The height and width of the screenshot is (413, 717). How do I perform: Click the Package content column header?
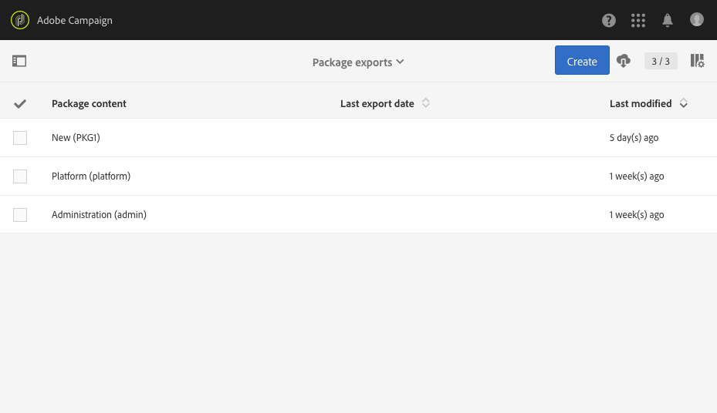point(89,103)
